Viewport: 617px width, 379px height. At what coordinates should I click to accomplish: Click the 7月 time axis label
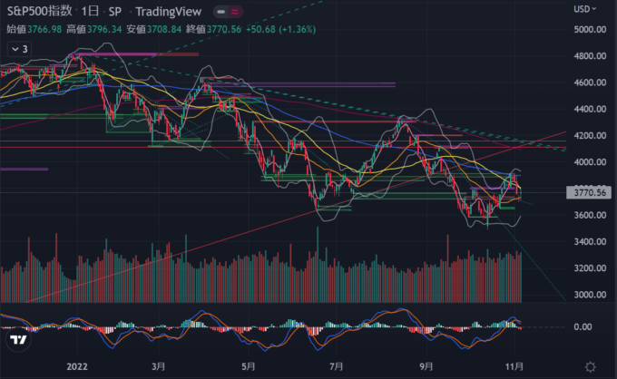pyautogui.click(x=335, y=365)
